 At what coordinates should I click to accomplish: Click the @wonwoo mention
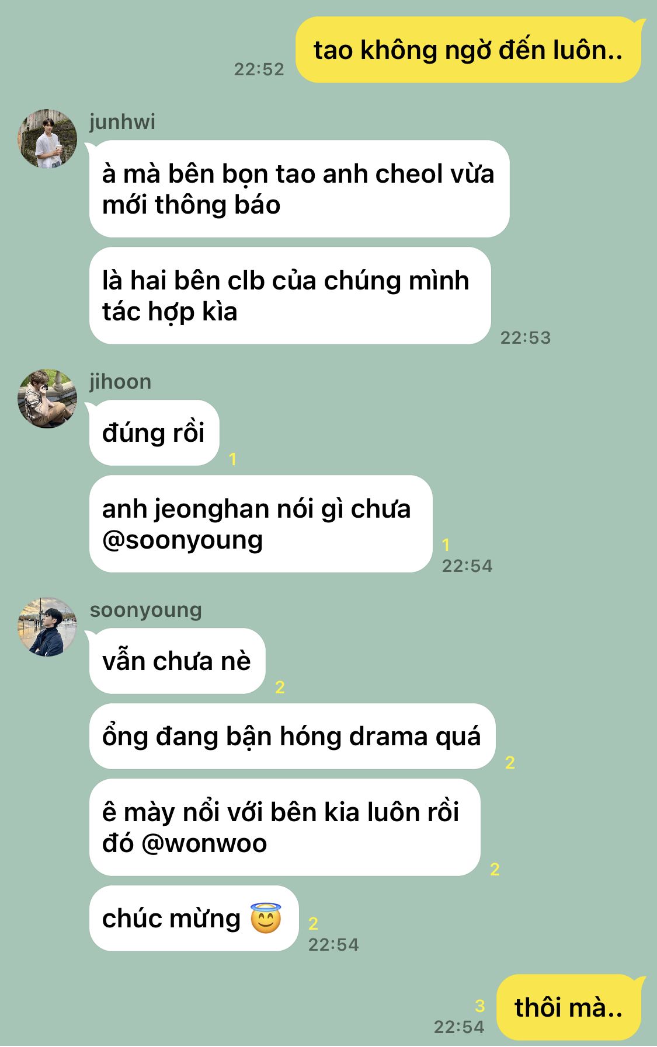click(x=204, y=843)
